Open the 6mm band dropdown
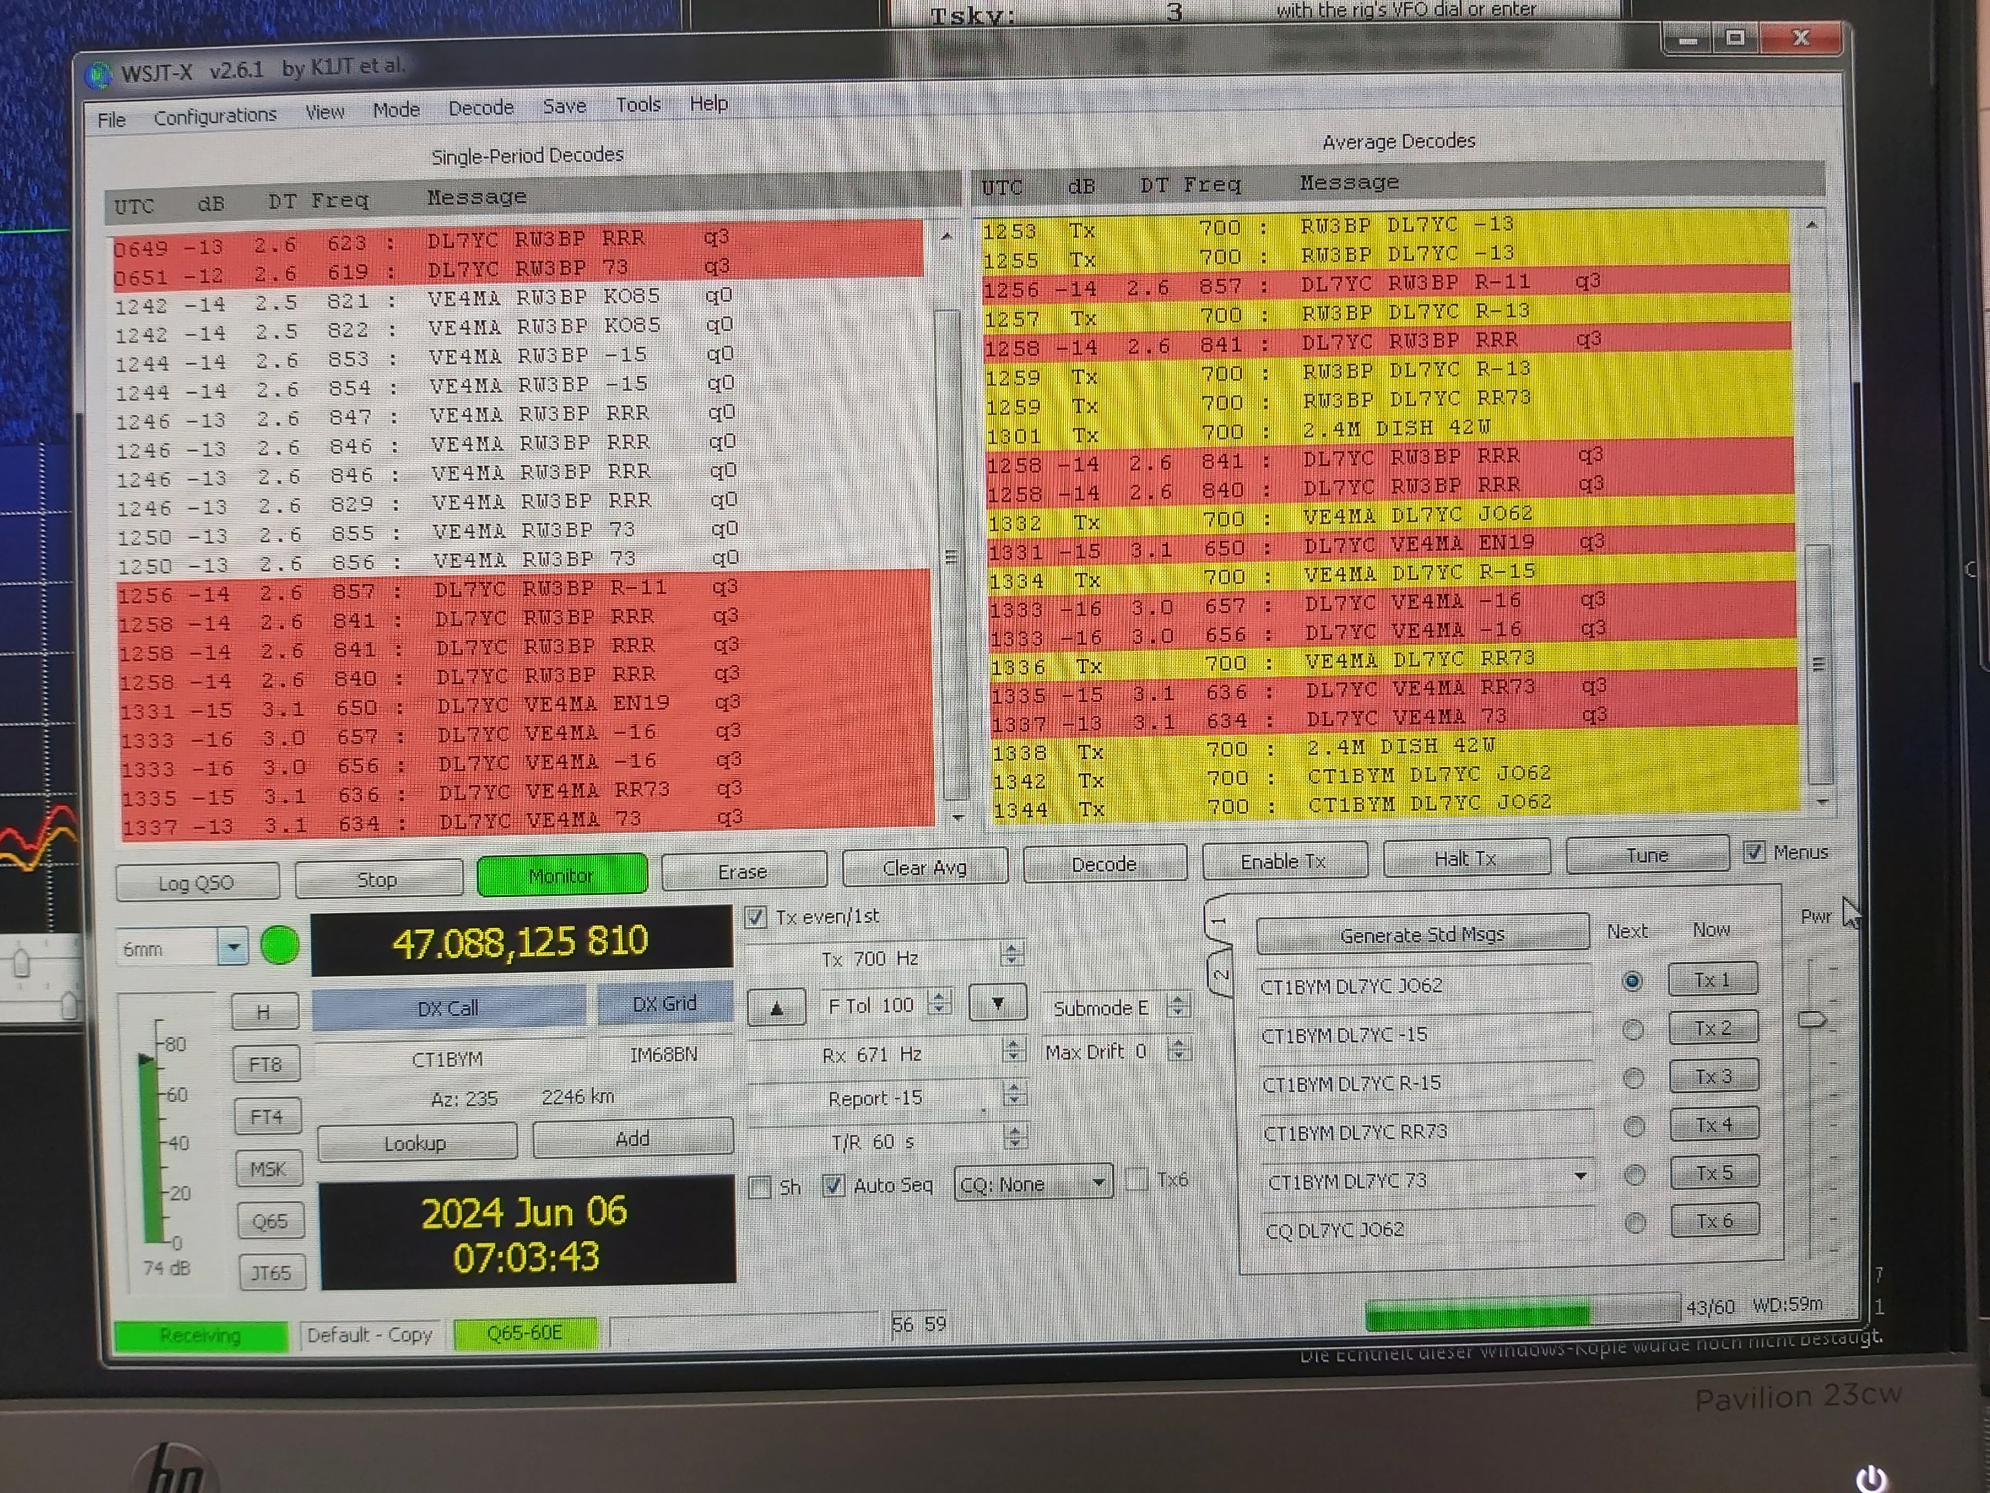The width and height of the screenshot is (1990, 1493). pyautogui.click(x=233, y=948)
